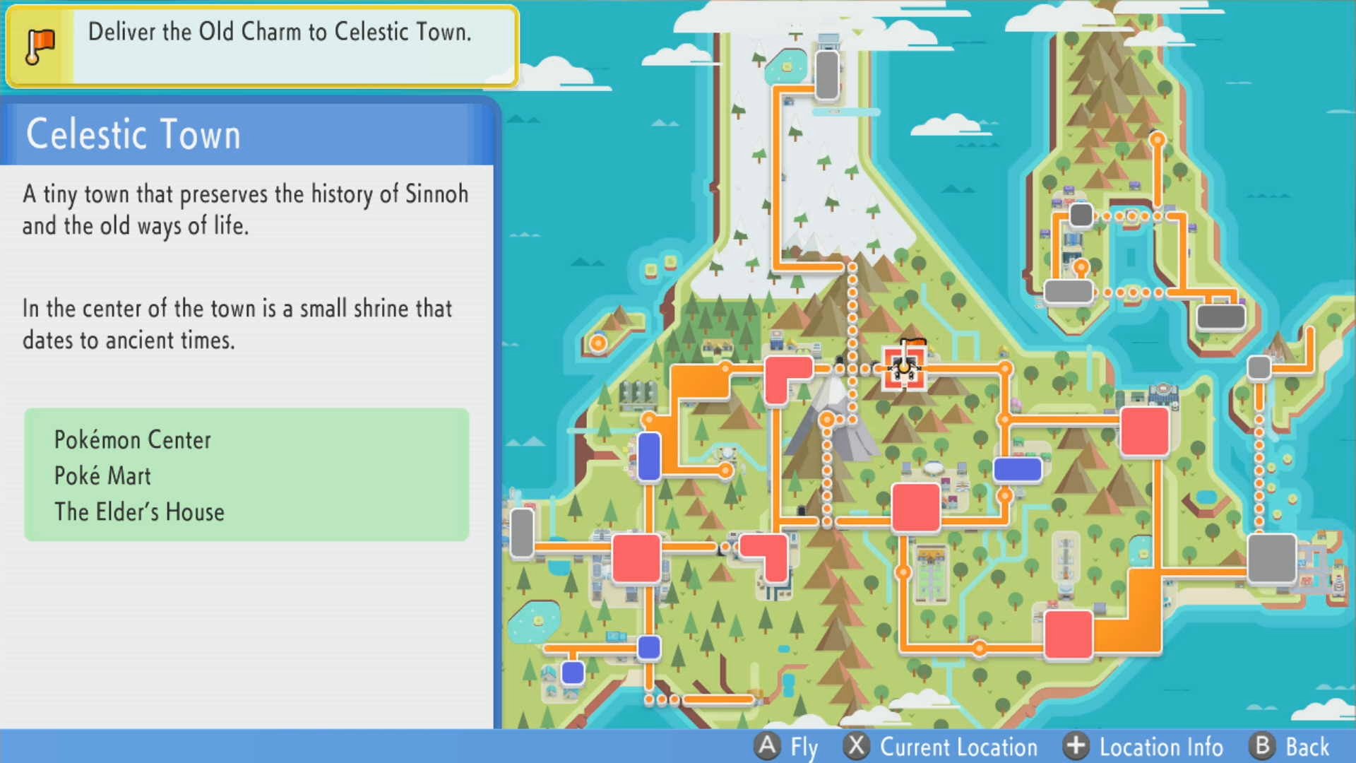Click the "Poké Mart" facility entry
The height and width of the screenshot is (763, 1356).
click(x=103, y=475)
